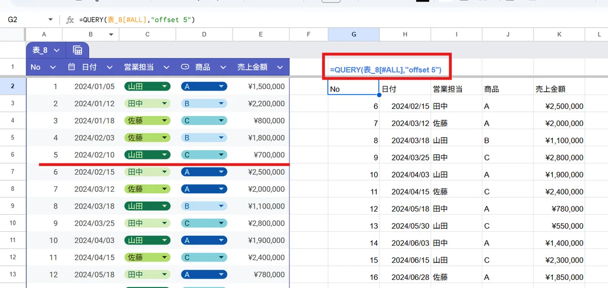Select column C header
This screenshot has width=608, height=288.
147,34
